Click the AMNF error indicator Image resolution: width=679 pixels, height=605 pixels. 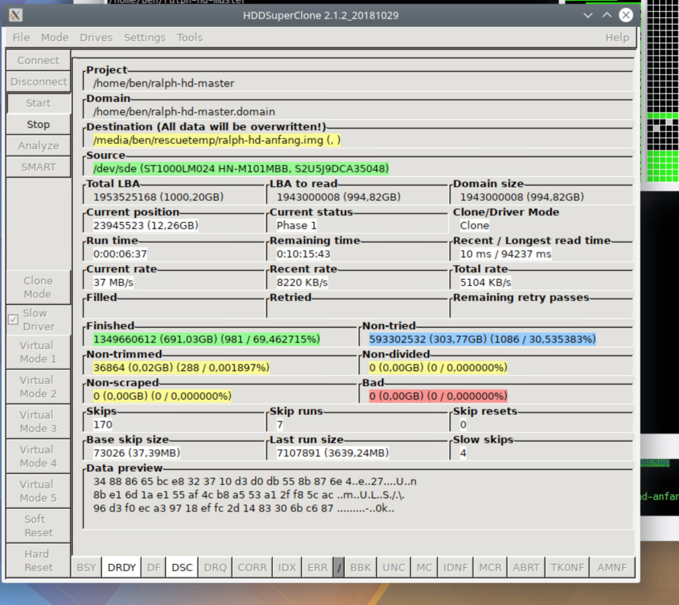[612, 567]
